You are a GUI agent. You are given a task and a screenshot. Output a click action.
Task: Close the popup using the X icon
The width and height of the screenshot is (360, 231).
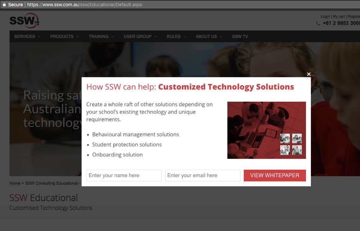click(309, 74)
